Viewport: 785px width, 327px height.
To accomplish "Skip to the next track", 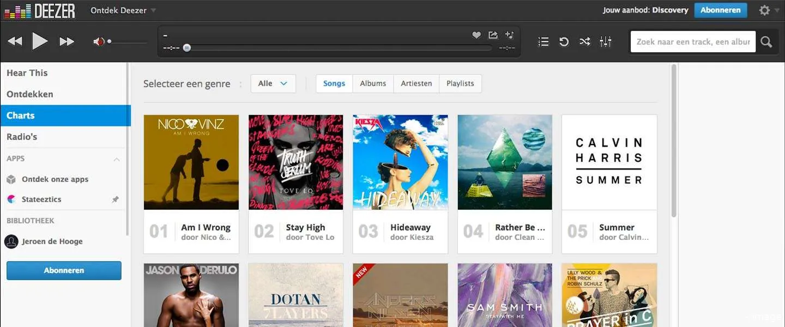I will (67, 40).
